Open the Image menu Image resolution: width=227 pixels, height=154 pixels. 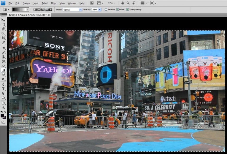point(26,3)
